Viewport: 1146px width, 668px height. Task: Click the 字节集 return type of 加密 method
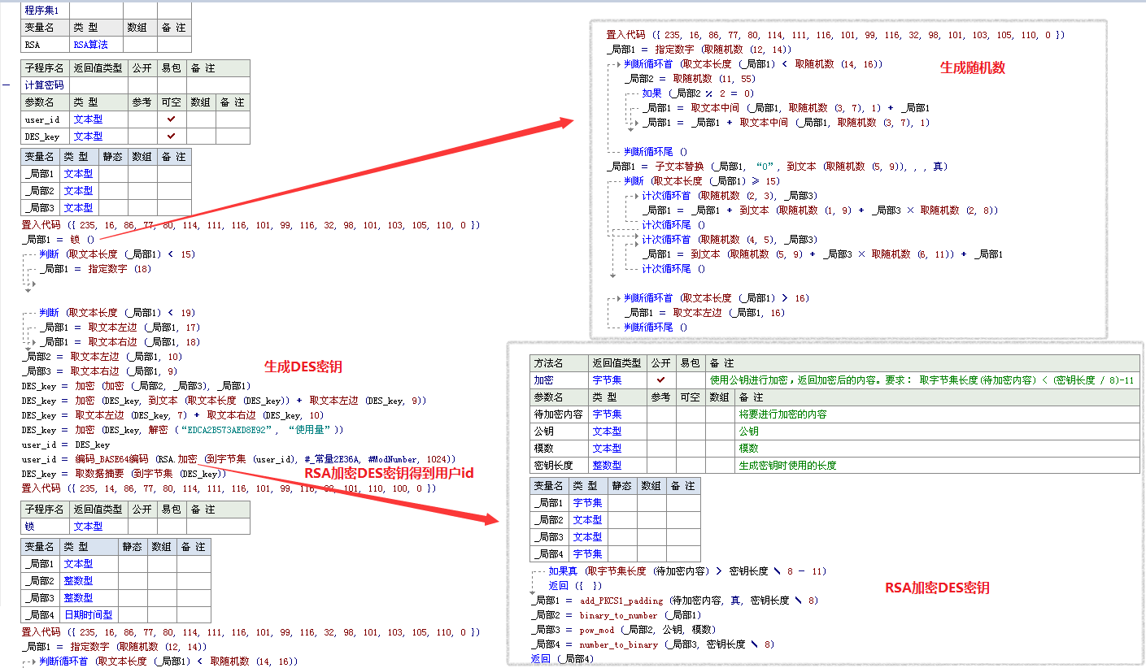(x=608, y=380)
